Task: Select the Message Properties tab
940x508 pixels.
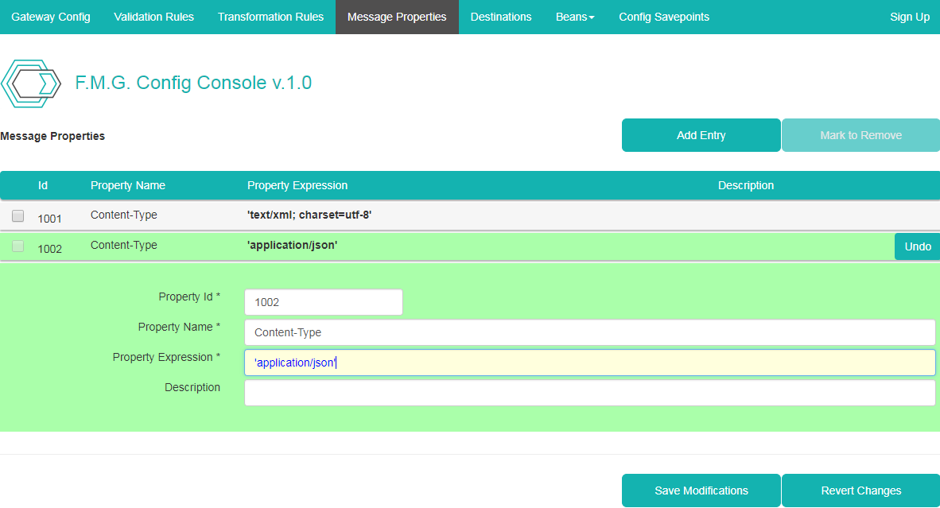Action: (x=397, y=17)
